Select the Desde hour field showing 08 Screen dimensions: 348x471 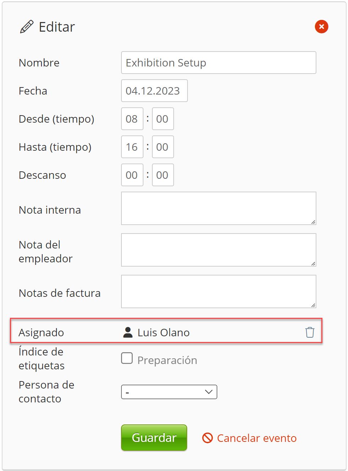tap(132, 119)
